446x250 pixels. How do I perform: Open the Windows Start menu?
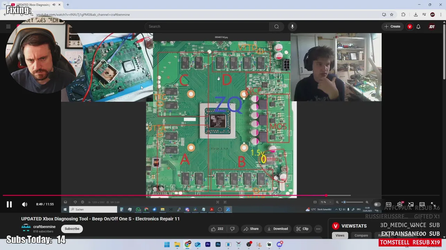[167, 244]
